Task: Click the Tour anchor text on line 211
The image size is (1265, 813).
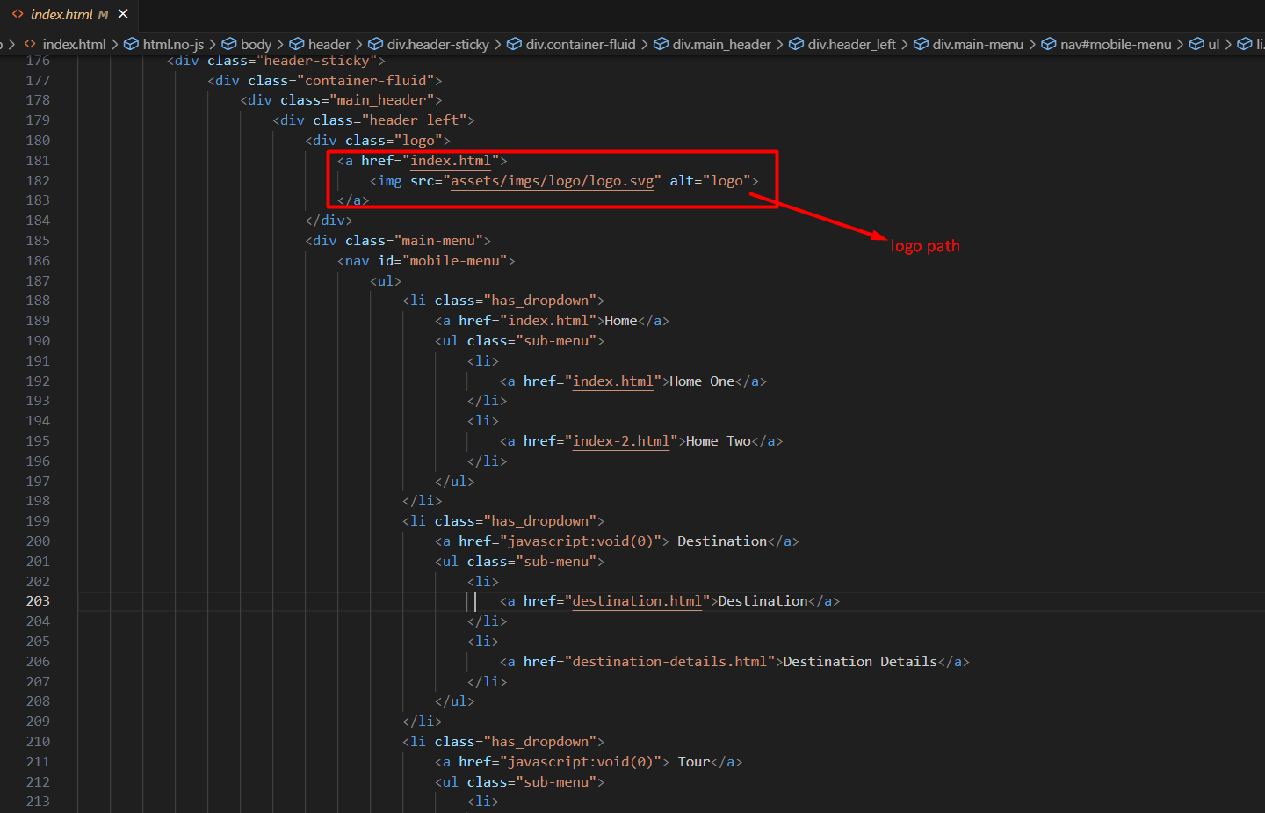Action: coord(693,762)
